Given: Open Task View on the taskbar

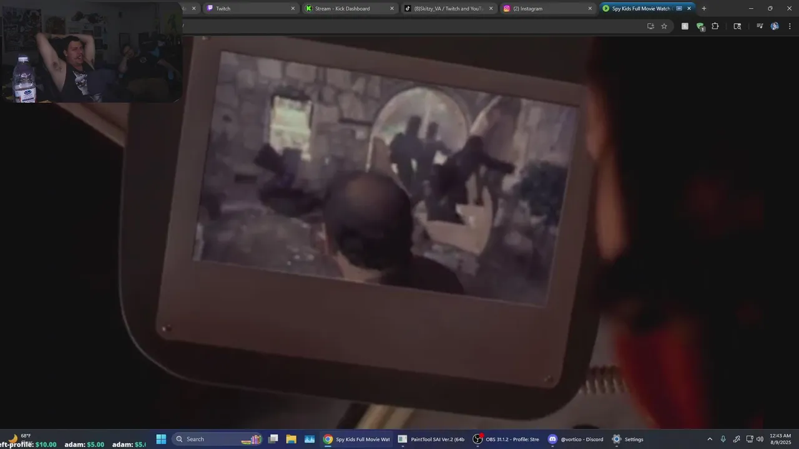Looking at the screenshot, I should click(x=273, y=439).
